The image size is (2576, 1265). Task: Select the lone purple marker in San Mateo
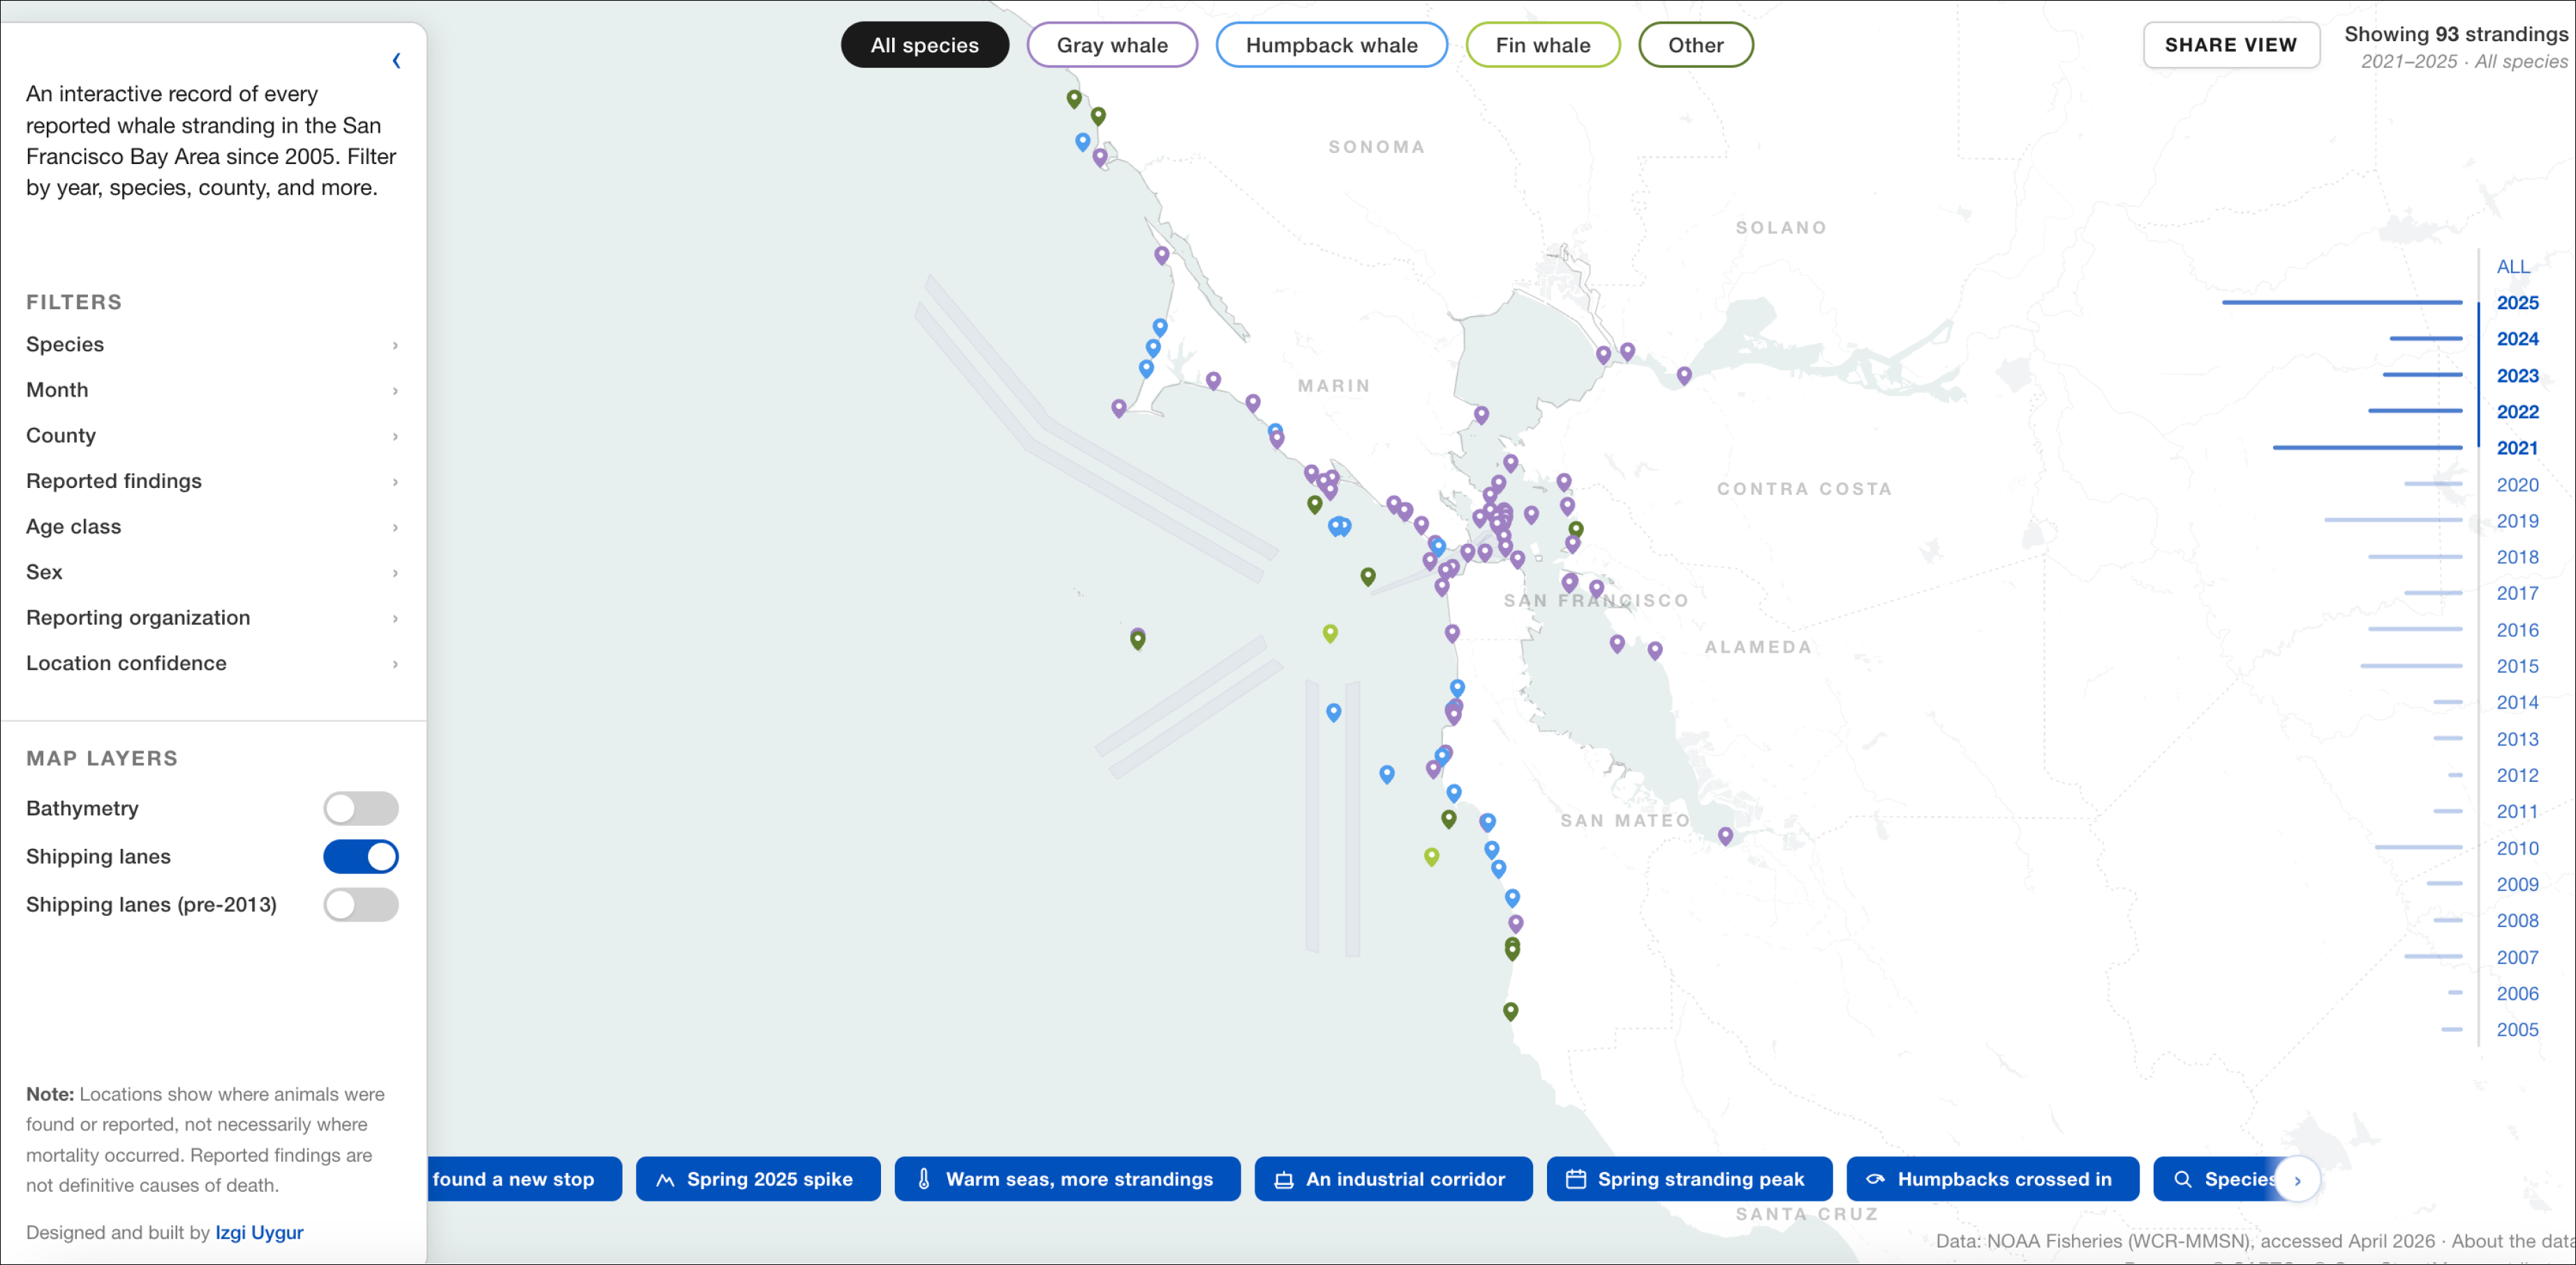1725,835
